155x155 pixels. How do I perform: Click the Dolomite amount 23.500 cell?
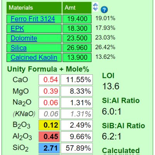click(77, 38)
